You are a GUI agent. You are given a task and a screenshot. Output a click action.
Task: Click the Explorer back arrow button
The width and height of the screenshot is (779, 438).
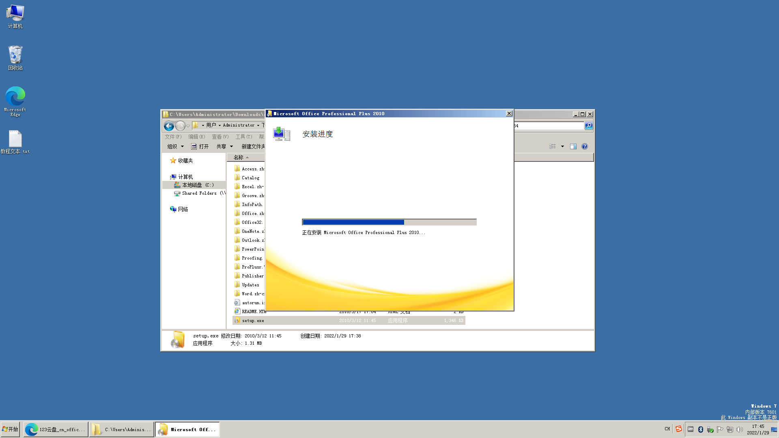[169, 126]
